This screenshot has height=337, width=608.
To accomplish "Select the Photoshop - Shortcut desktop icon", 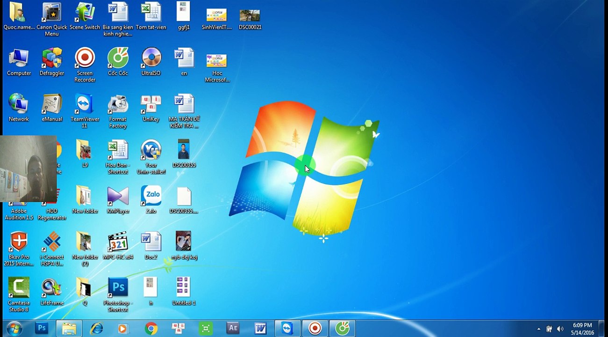I will pos(118,294).
